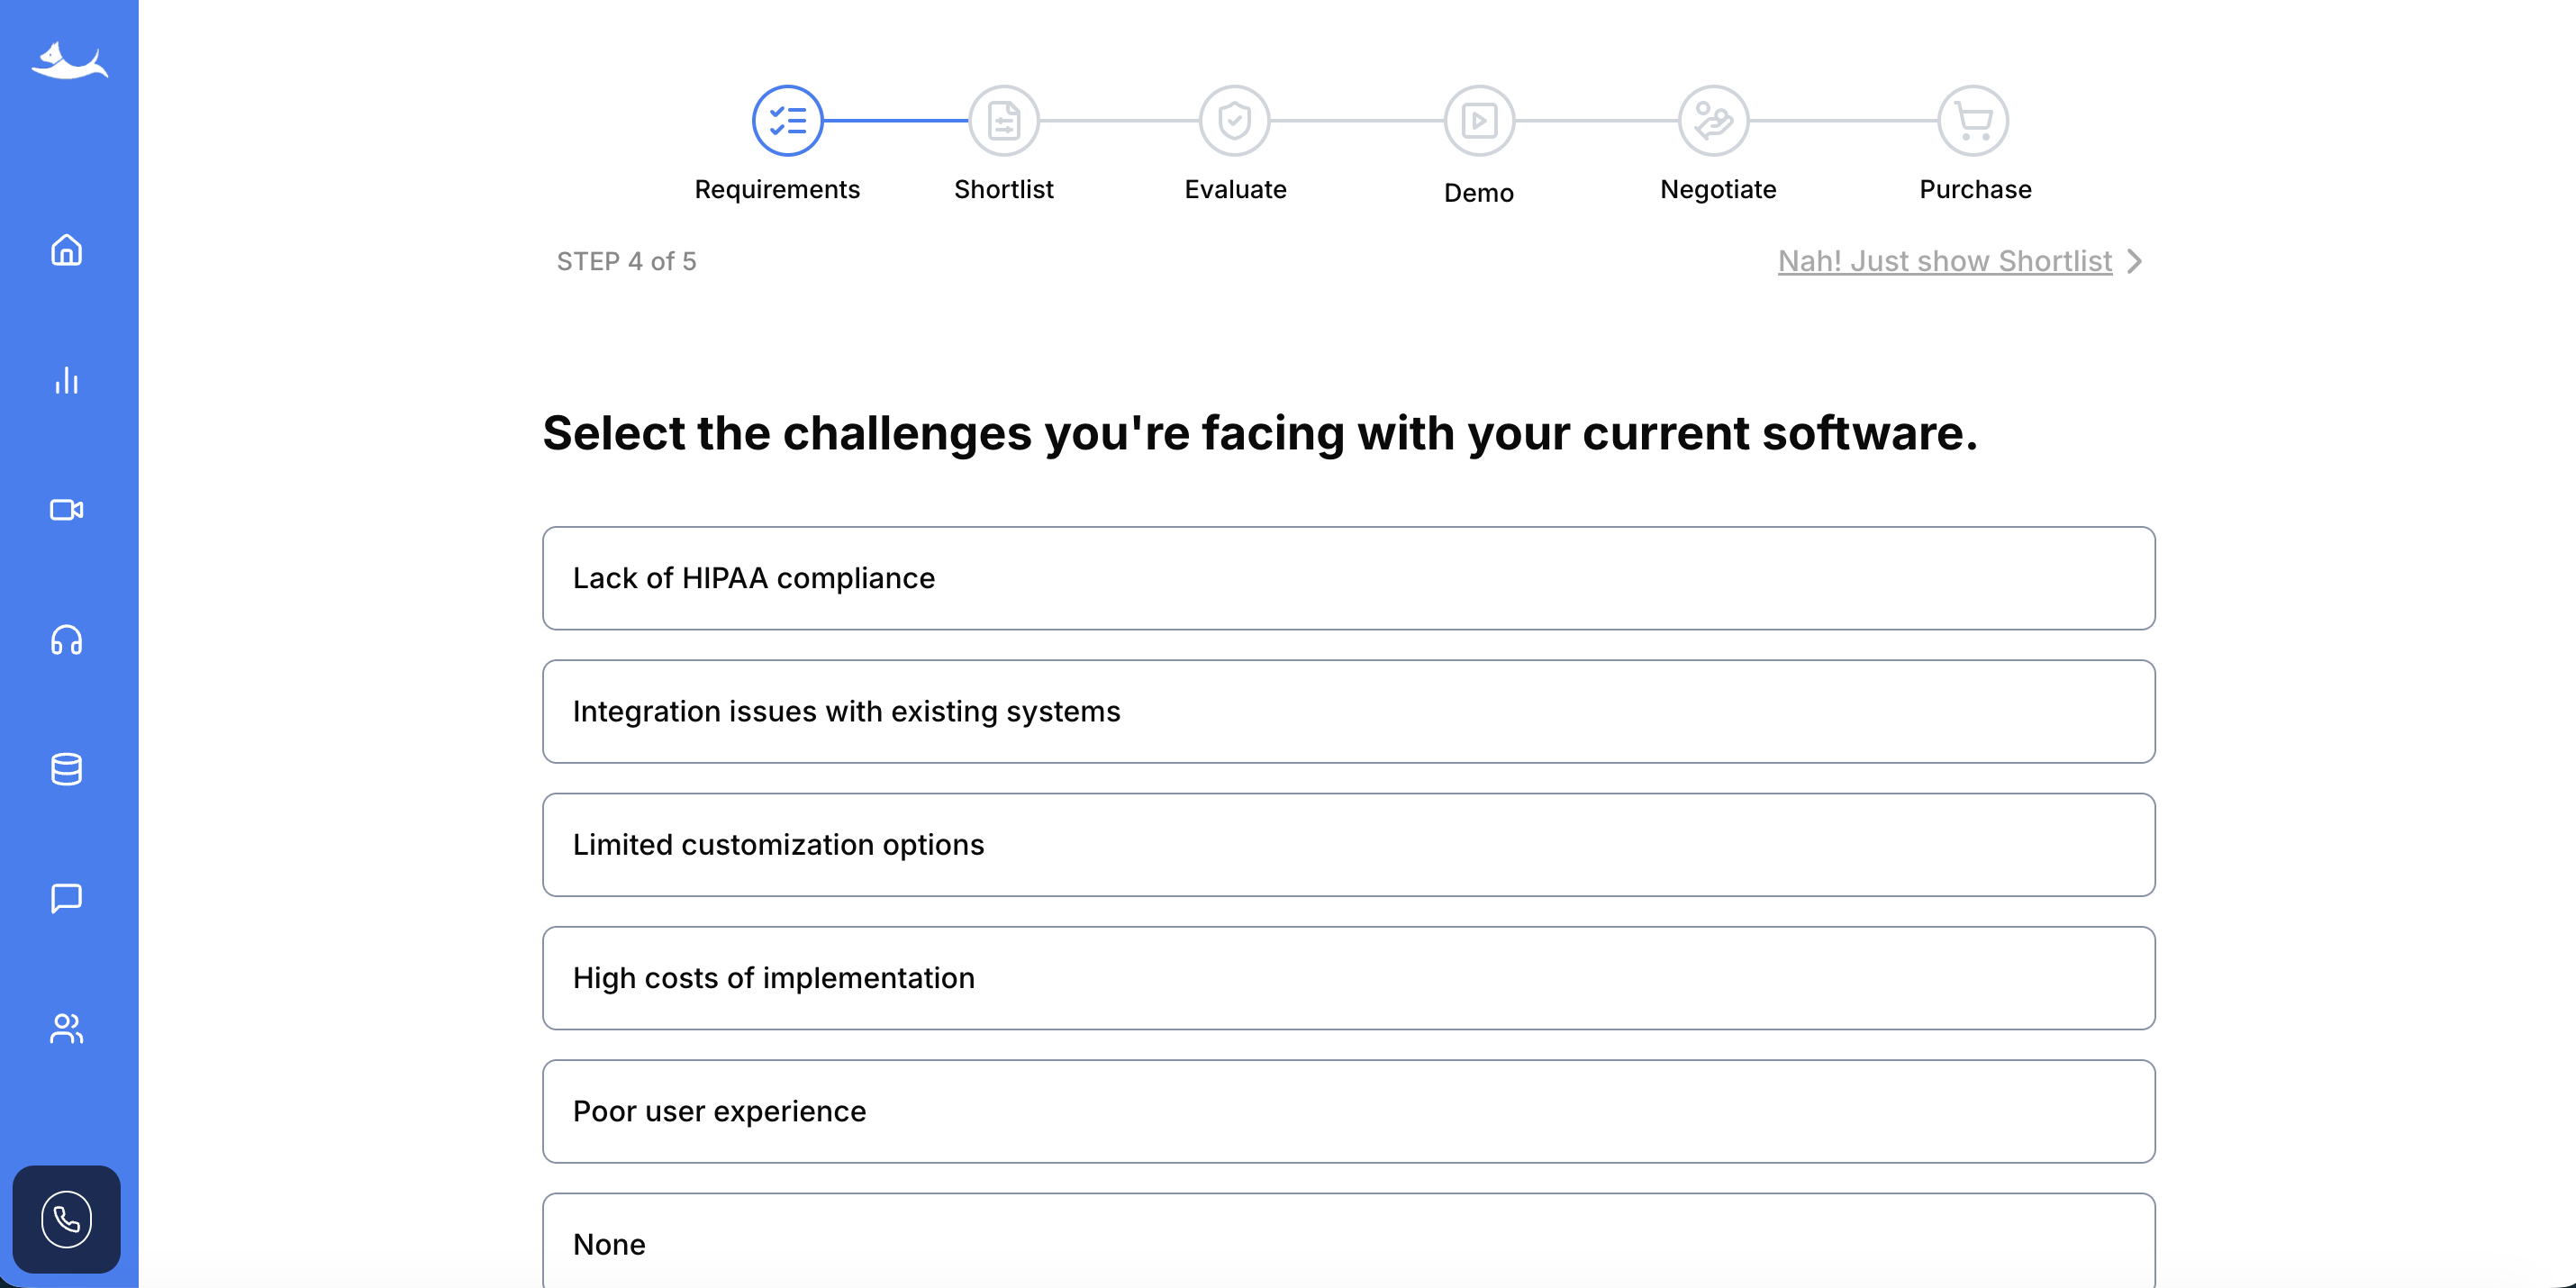The image size is (2576, 1288).
Task: Click the Demo play icon in stepper
Action: click(x=1477, y=120)
